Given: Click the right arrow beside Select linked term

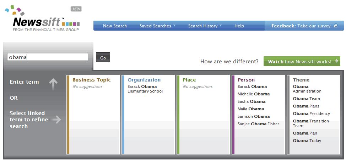Looking at the screenshot, I should coord(56,120).
